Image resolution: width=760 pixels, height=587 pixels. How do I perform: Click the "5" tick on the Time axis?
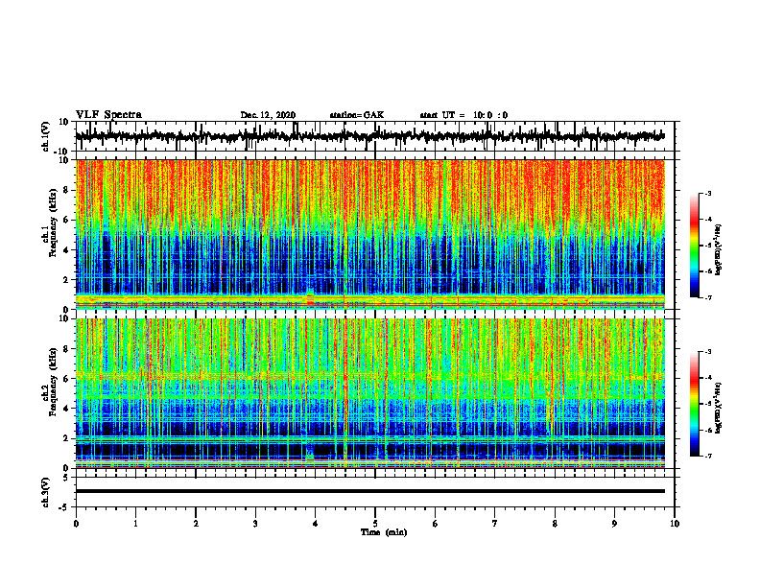click(375, 524)
